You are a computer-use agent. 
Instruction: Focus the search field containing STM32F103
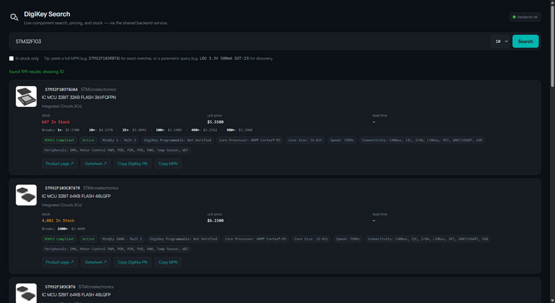(x=249, y=42)
